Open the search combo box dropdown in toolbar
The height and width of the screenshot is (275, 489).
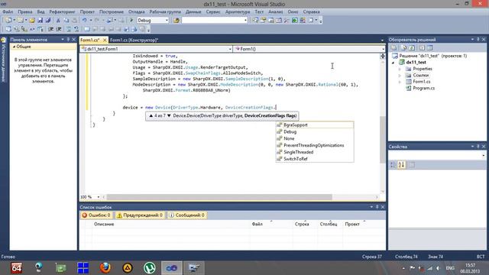pyautogui.click(x=245, y=21)
